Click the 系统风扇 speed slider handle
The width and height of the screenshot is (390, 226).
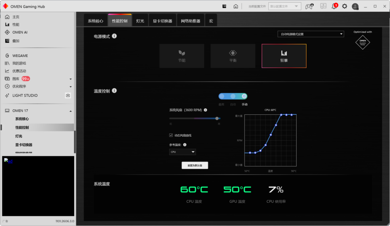point(217,119)
